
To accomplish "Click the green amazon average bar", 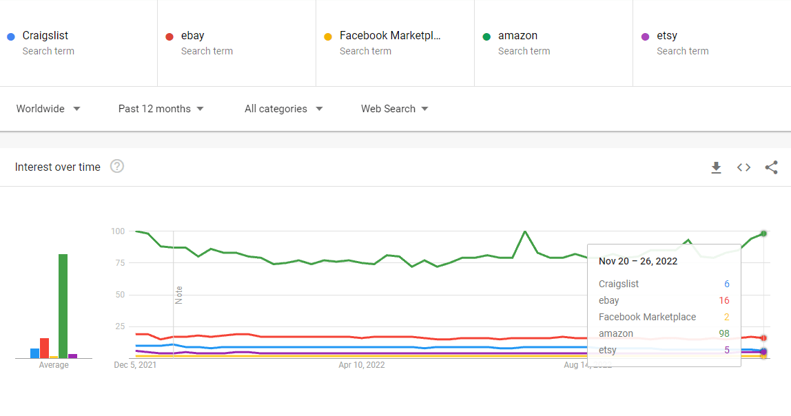I will (63, 306).
